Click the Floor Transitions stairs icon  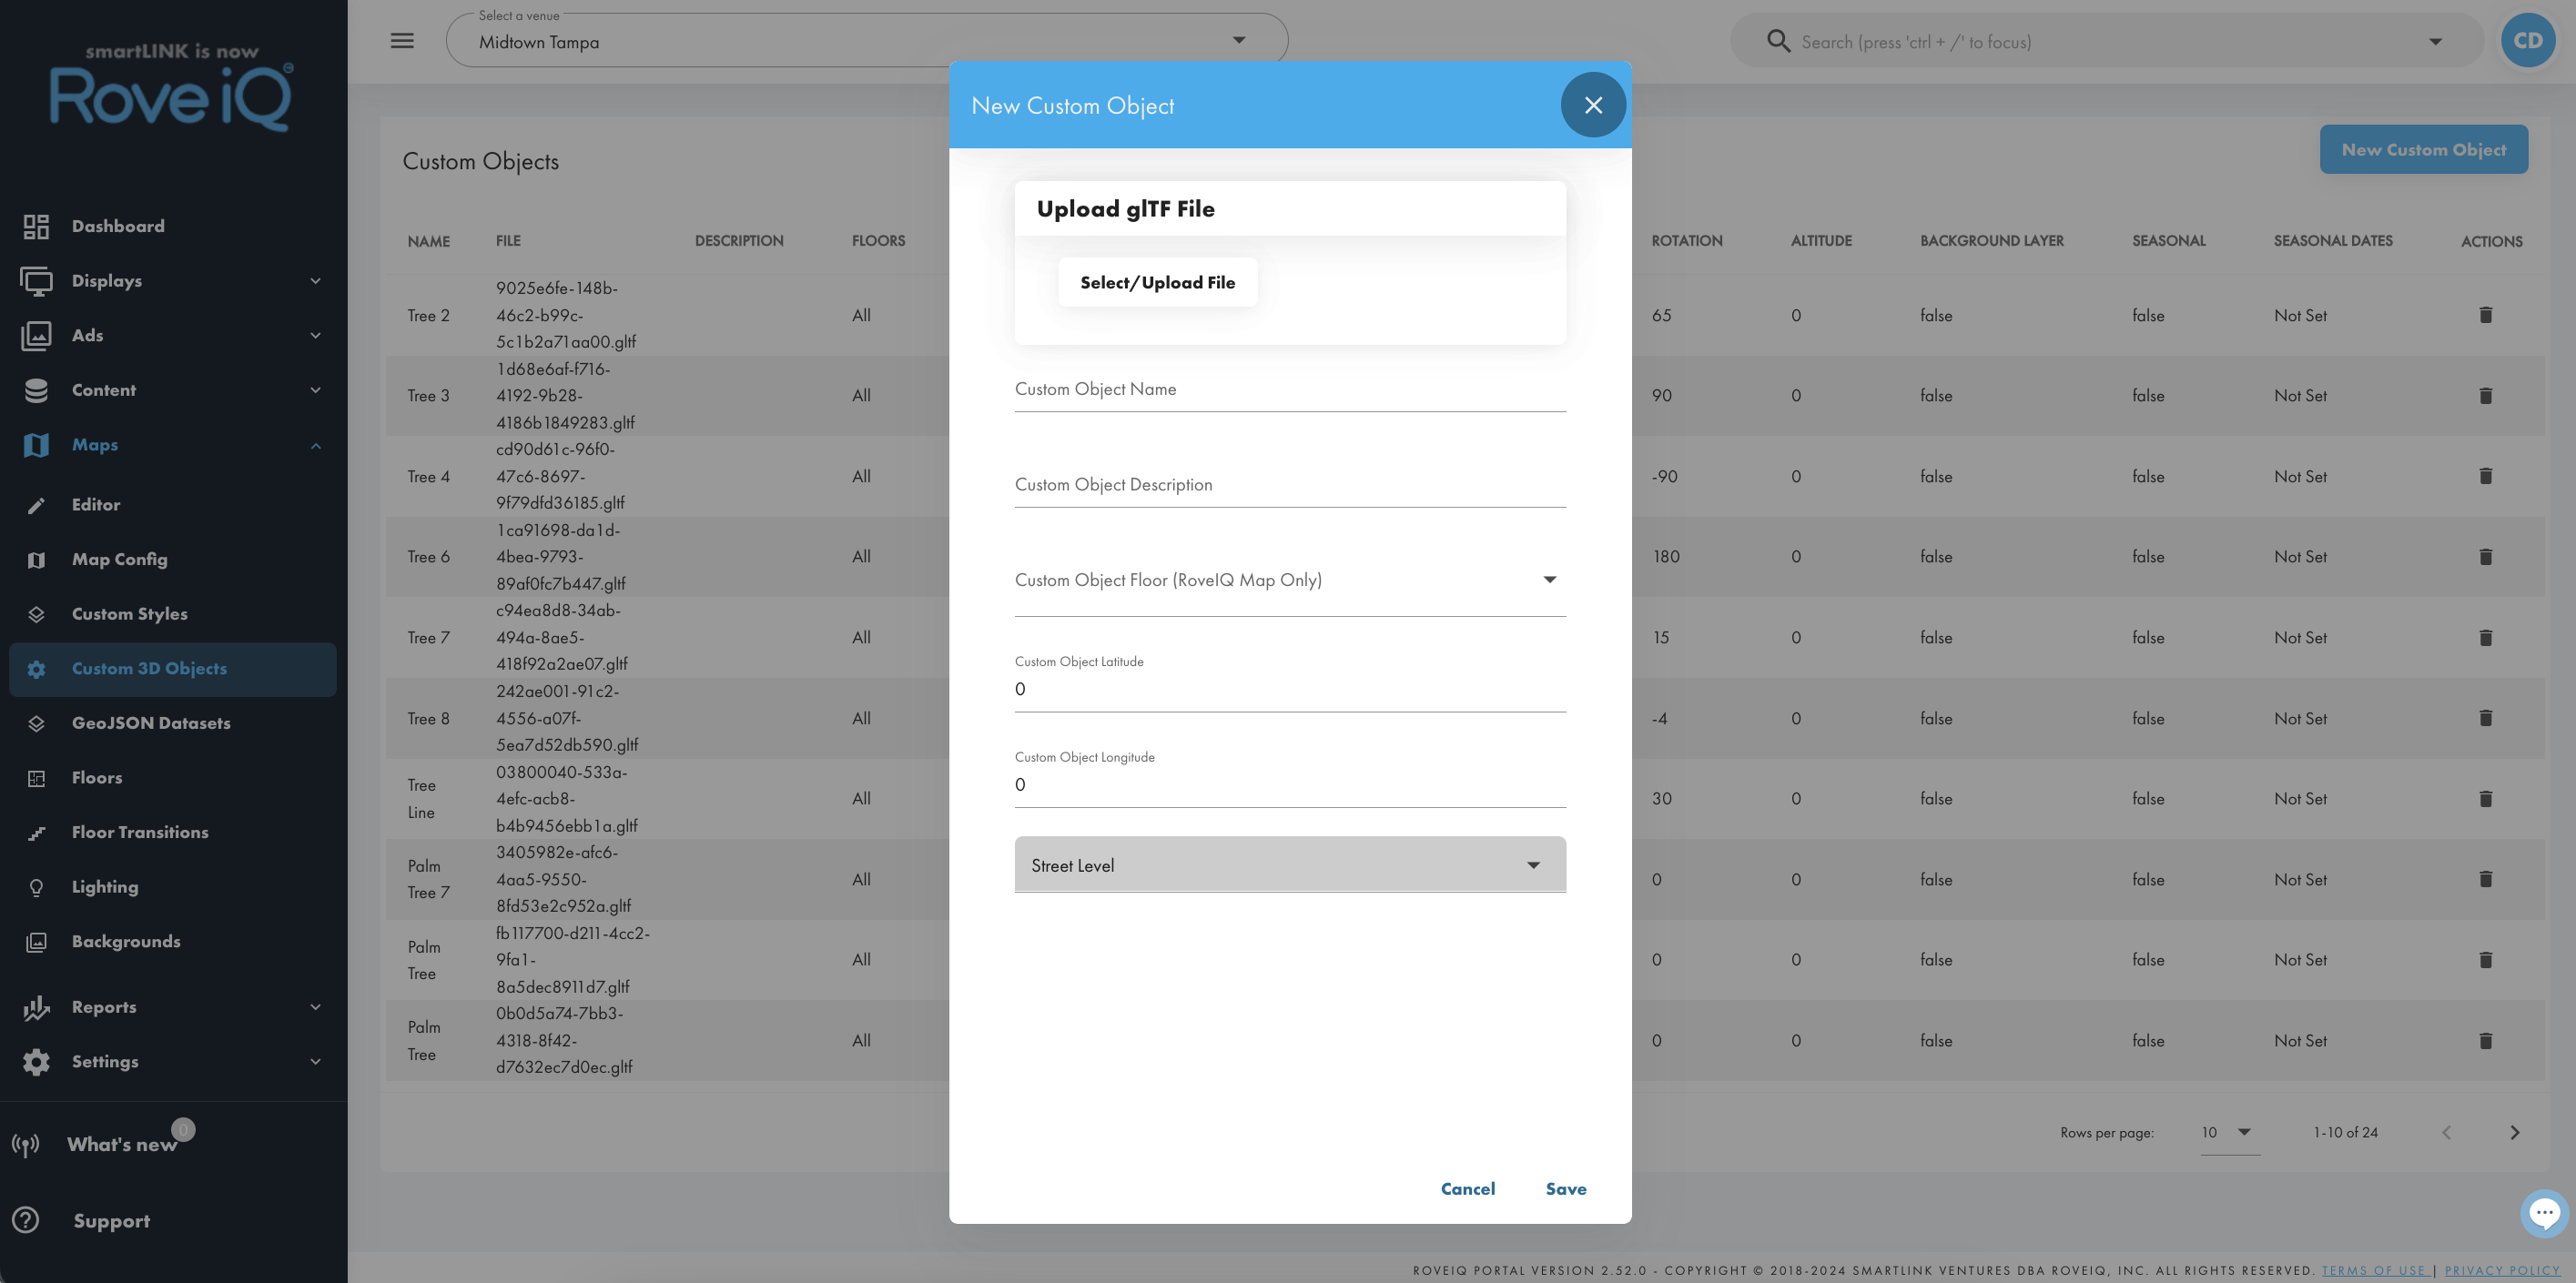pyautogui.click(x=36, y=833)
